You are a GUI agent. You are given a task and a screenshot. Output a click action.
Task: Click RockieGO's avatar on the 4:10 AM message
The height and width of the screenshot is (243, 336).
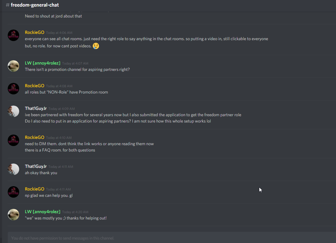tap(13, 140)
